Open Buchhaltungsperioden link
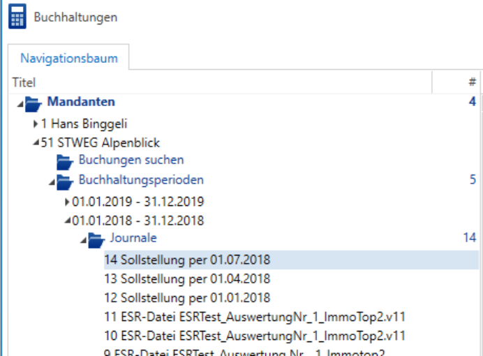The width and height of the screenshot is (483, 356). [141, 180]
